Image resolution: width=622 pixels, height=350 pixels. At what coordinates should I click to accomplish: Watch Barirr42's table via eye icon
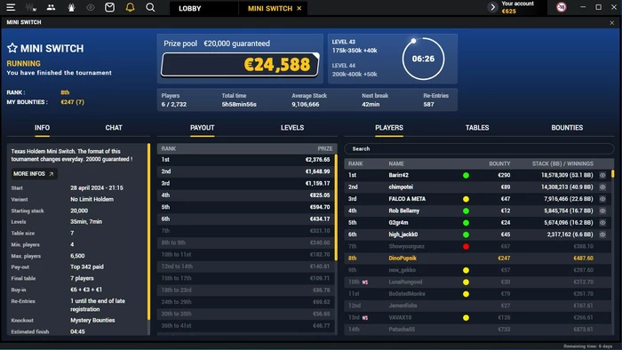(602, 175)
